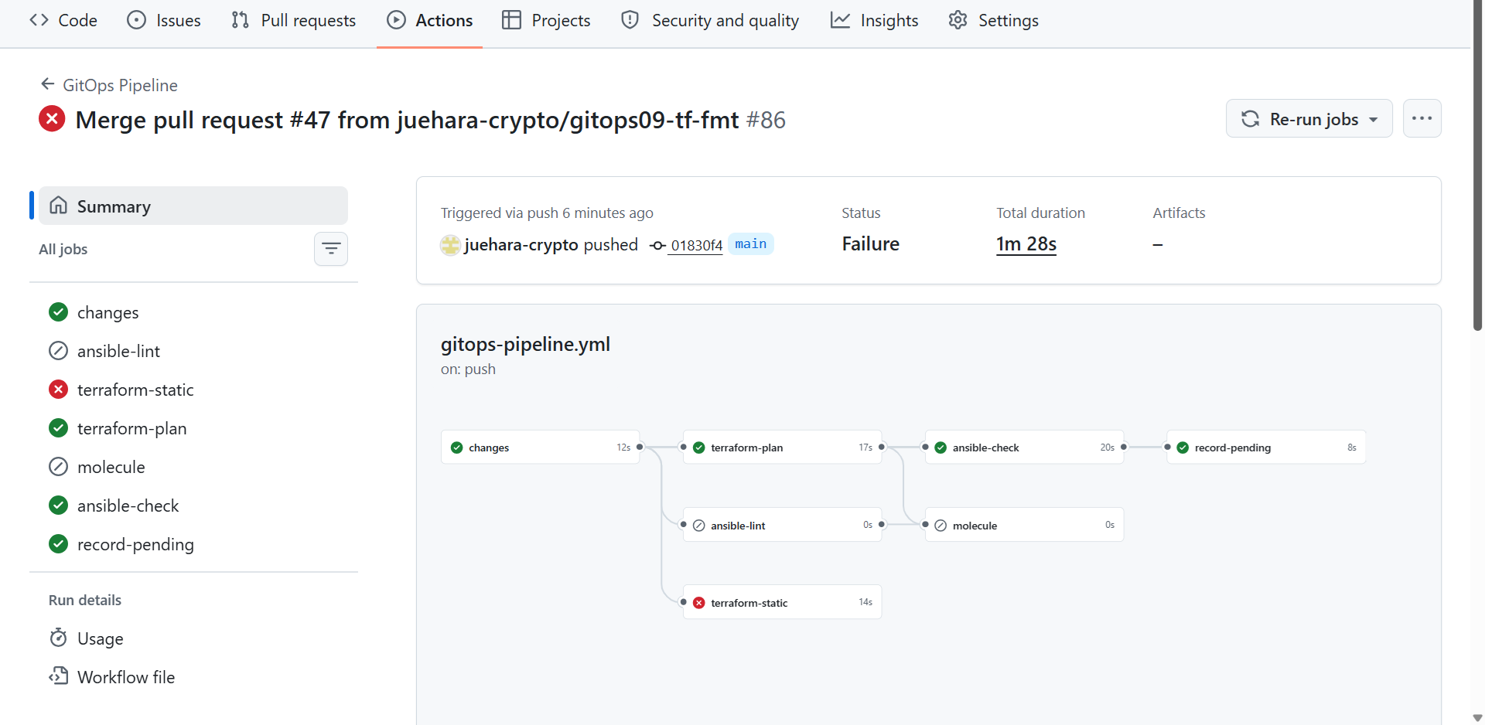Open the GitOps Pipeline workflow link
Viewport: 1485px width, 725px height.
tap(120, 85)
